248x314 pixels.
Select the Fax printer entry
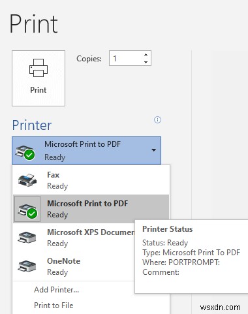[91, 180]
